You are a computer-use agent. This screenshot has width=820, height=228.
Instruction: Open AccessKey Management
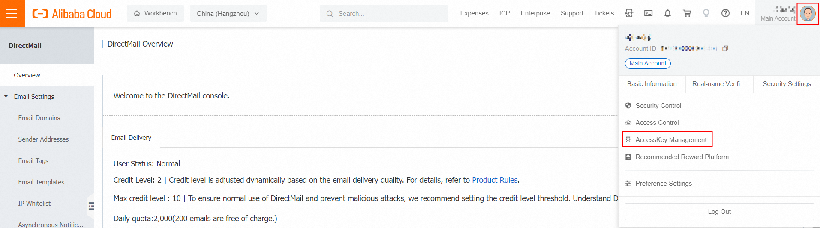pos(670,140)
